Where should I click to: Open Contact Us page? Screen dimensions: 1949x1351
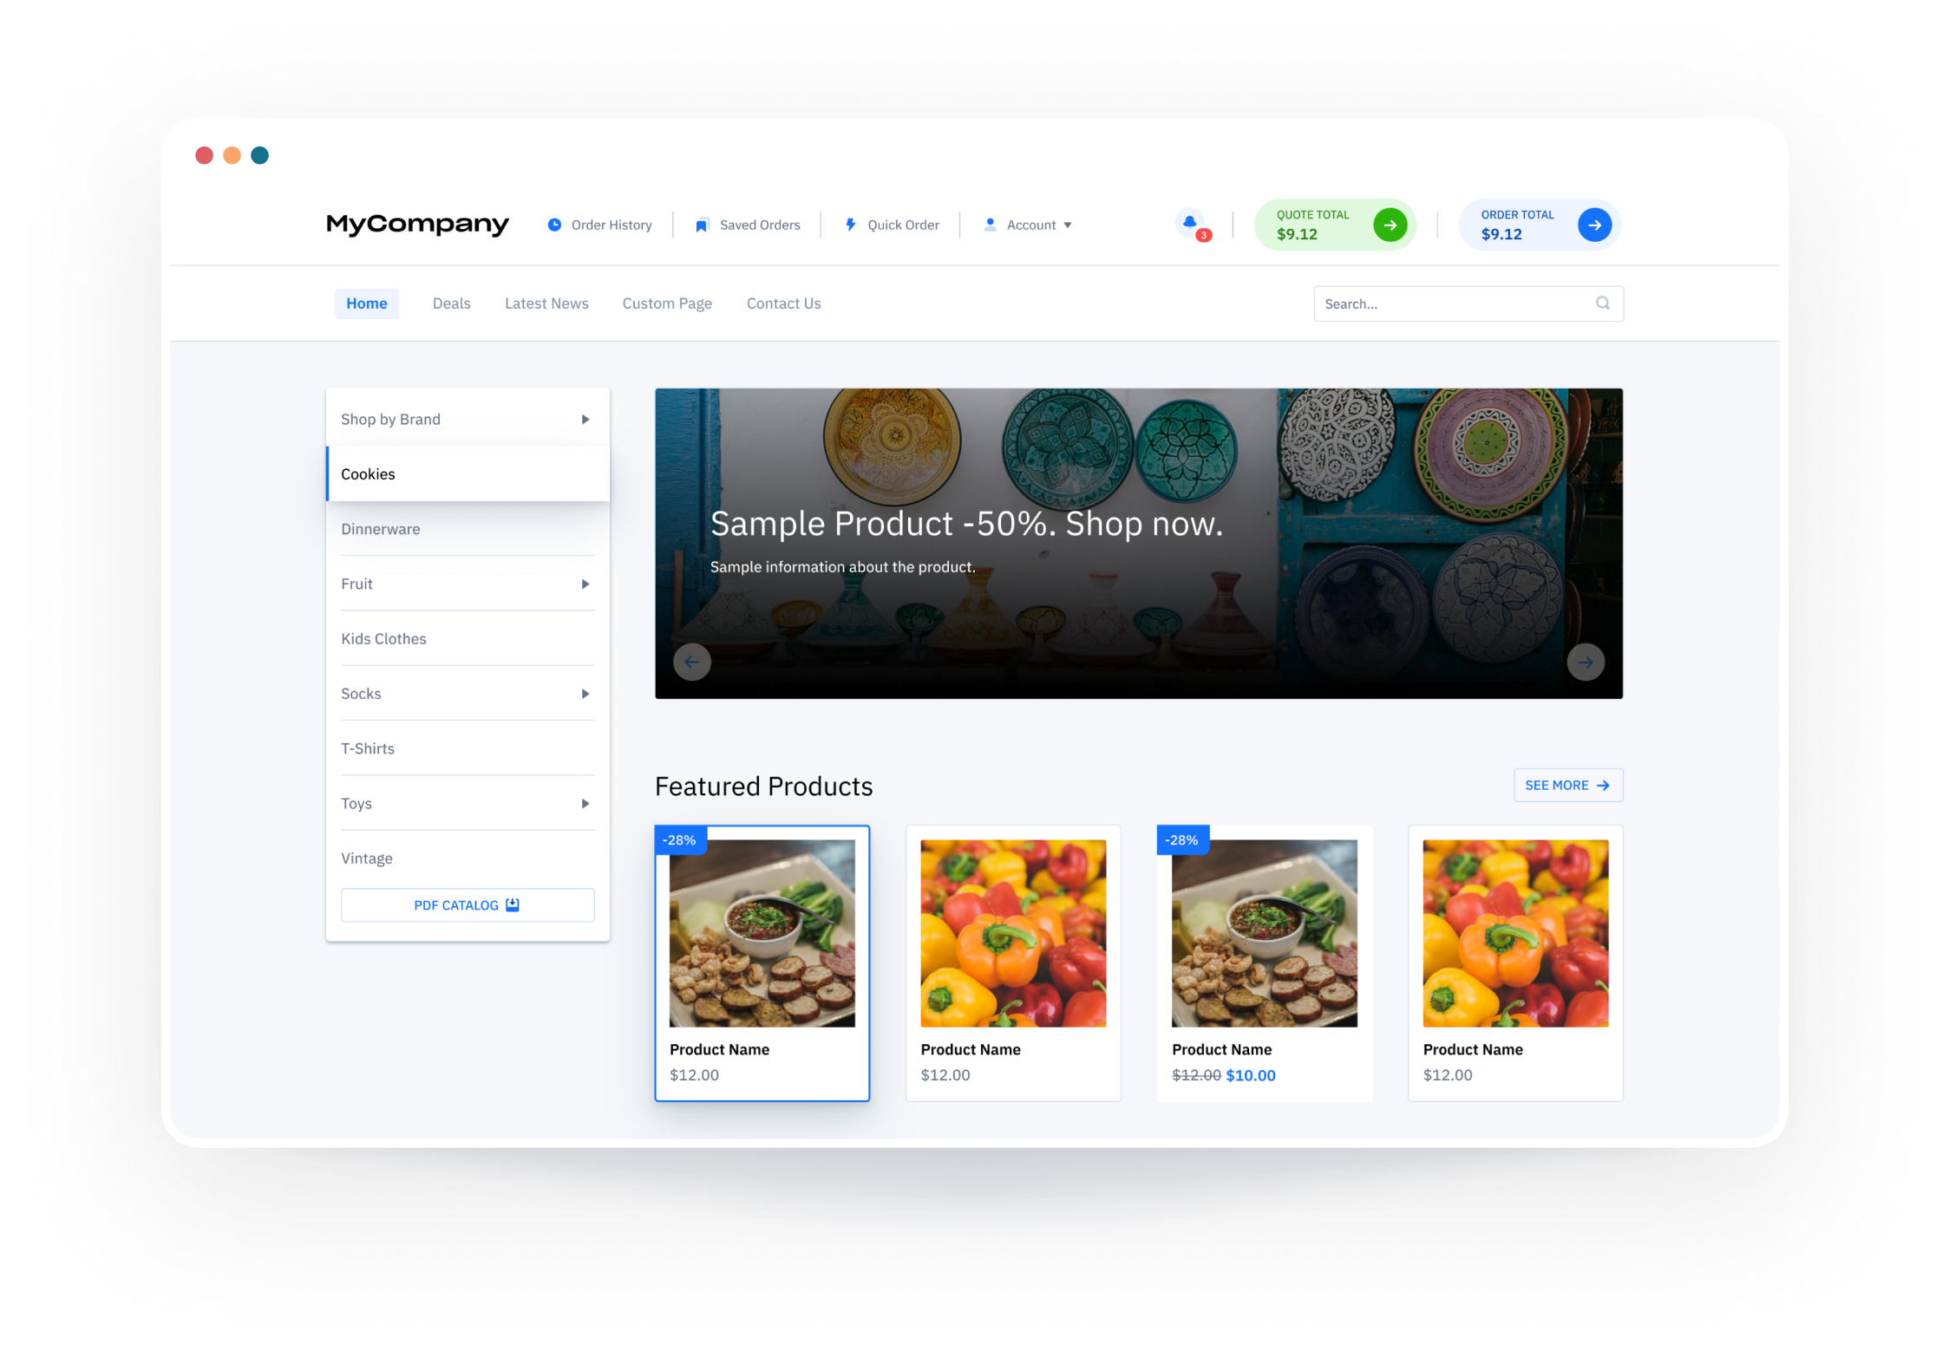783,303
